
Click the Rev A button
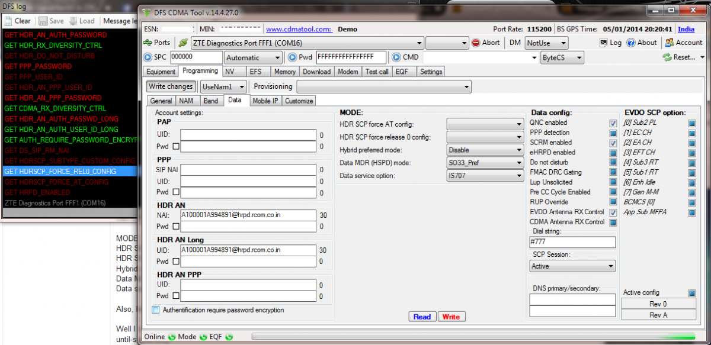click(658, 315)
